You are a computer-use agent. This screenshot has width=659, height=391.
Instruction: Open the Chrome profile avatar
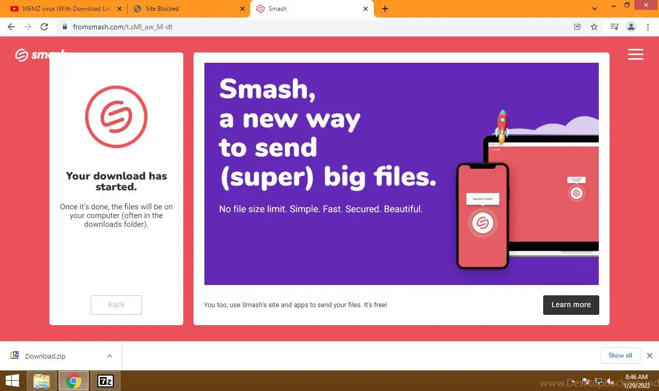point(631,27)
